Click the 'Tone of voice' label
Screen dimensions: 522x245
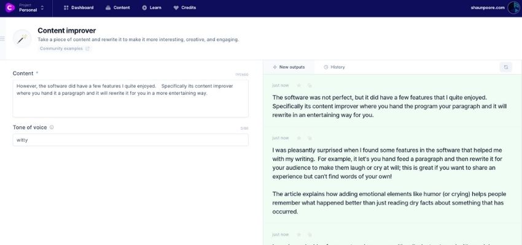click(30, 127)
